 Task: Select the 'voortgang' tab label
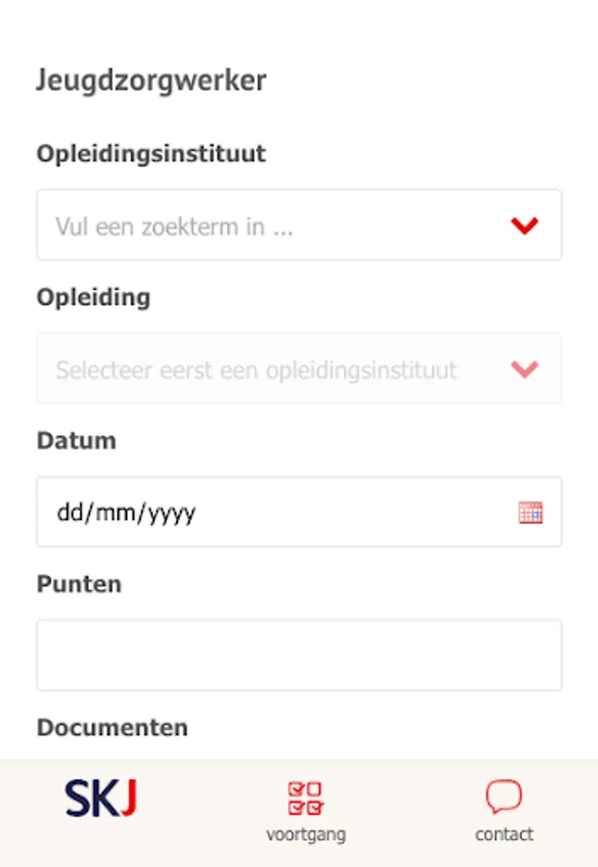pyautogui.click(x=305, y=834)
